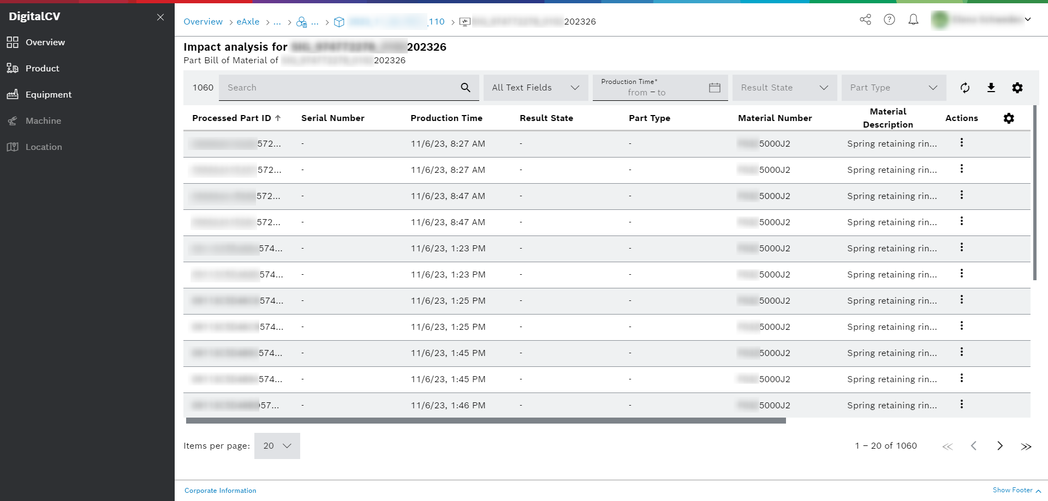Refresh the impact analysis table
The image size is (1048, 501).
(x=965, y=87)
